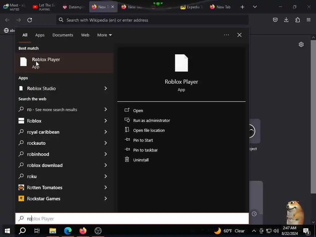
Task: Switch to the All search tab
Action: point(25,35)
